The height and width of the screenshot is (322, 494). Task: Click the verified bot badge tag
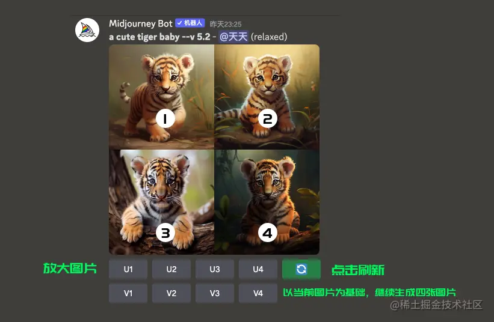(x=190, y=23)
